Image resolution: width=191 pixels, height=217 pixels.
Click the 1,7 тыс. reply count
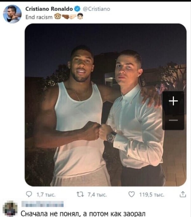click(46, 195)
